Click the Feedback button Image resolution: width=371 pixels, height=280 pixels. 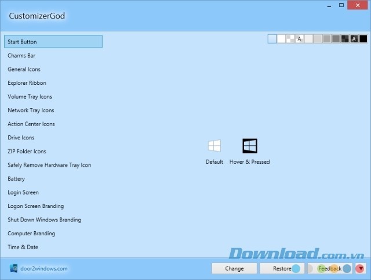(329, 268)
